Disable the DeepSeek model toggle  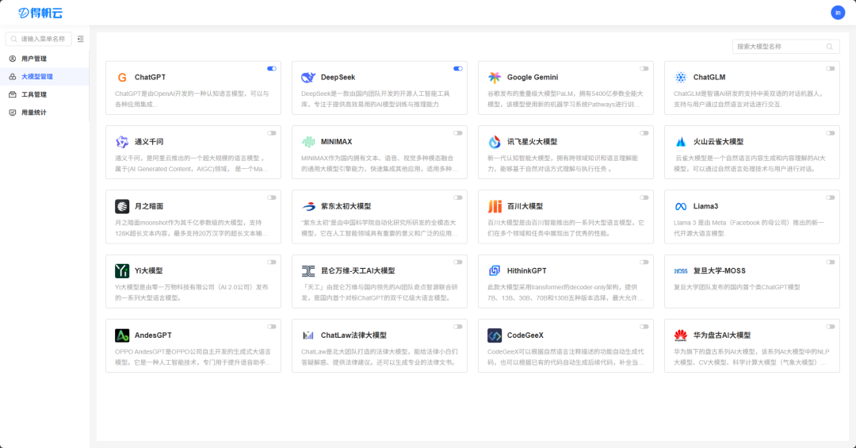pos(458,69)
